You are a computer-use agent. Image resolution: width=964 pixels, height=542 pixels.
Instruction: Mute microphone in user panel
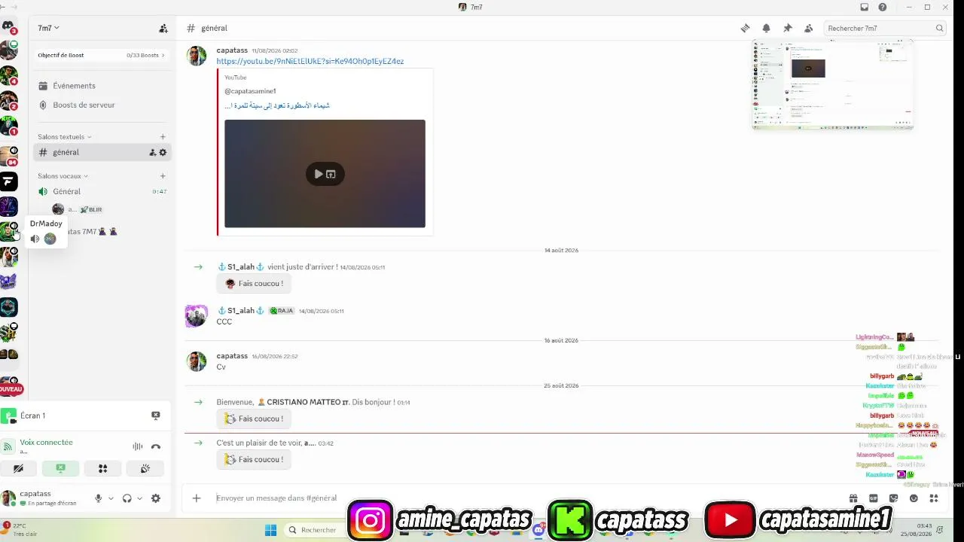pyautogui.click(x=98, y=498)
